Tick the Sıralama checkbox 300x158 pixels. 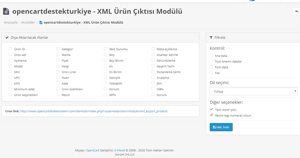153,77
